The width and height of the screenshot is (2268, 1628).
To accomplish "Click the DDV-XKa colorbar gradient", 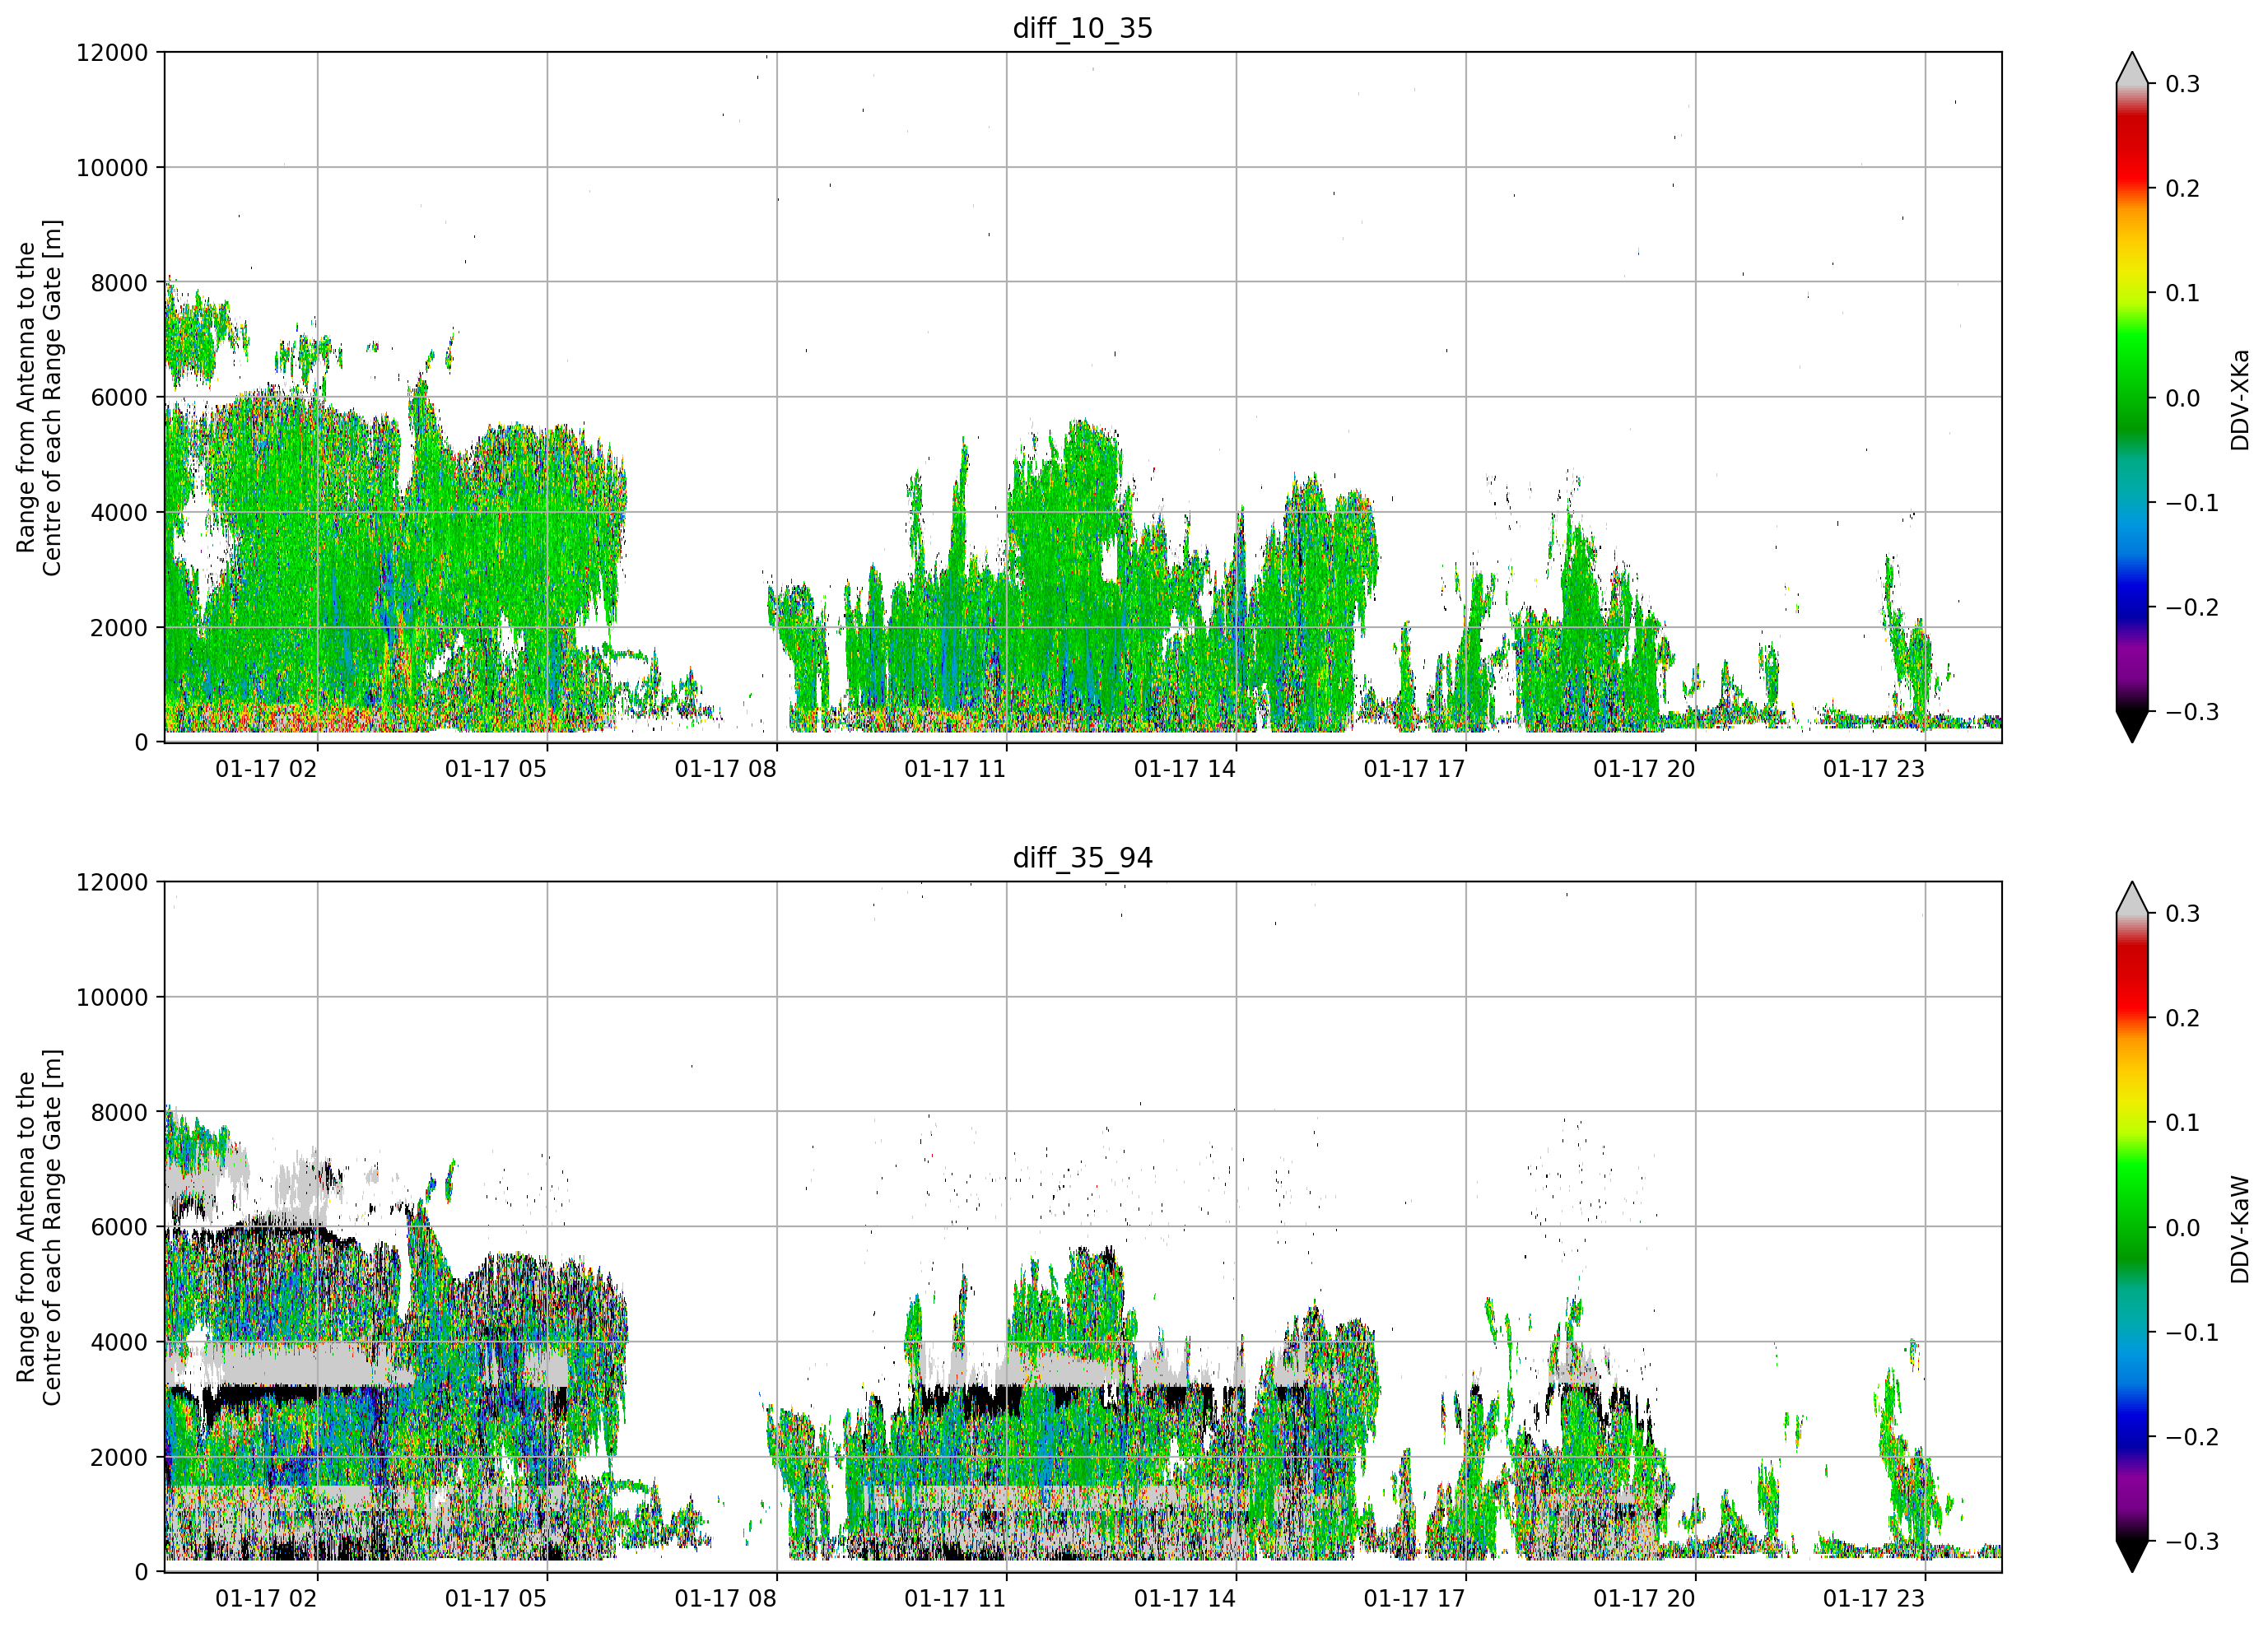I will click(2132, 398).
